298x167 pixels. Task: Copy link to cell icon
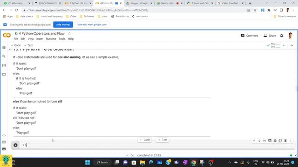[264, 141]
